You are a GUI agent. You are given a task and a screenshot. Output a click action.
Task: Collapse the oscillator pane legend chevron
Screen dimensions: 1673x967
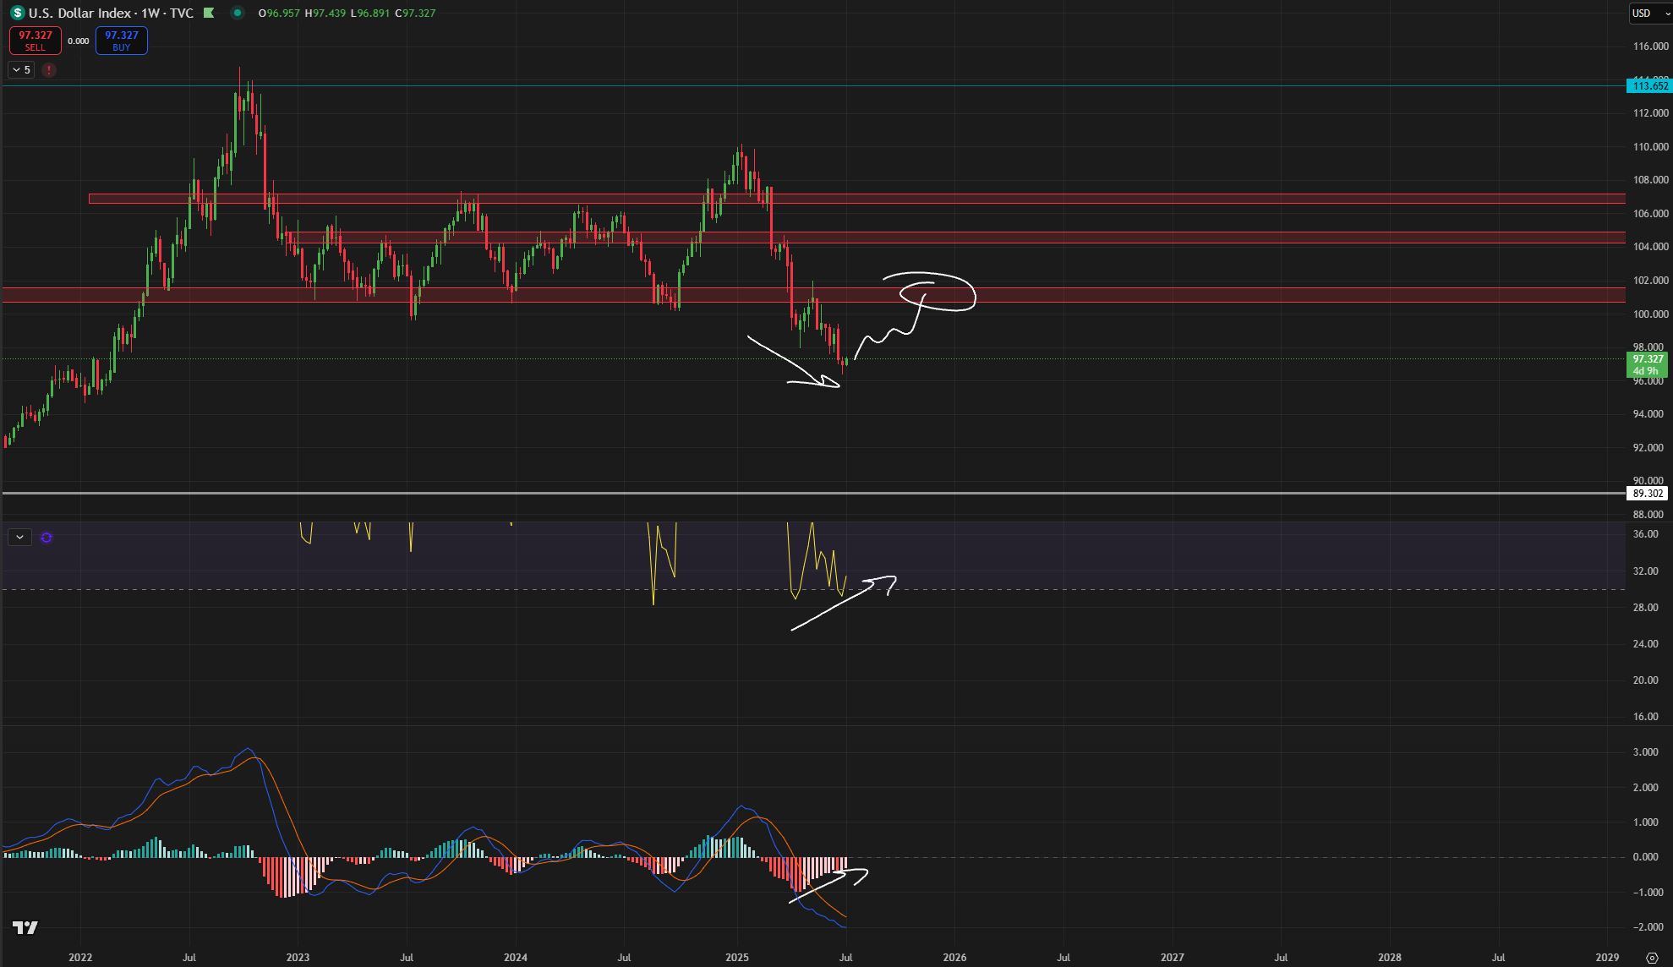[19, 538]
